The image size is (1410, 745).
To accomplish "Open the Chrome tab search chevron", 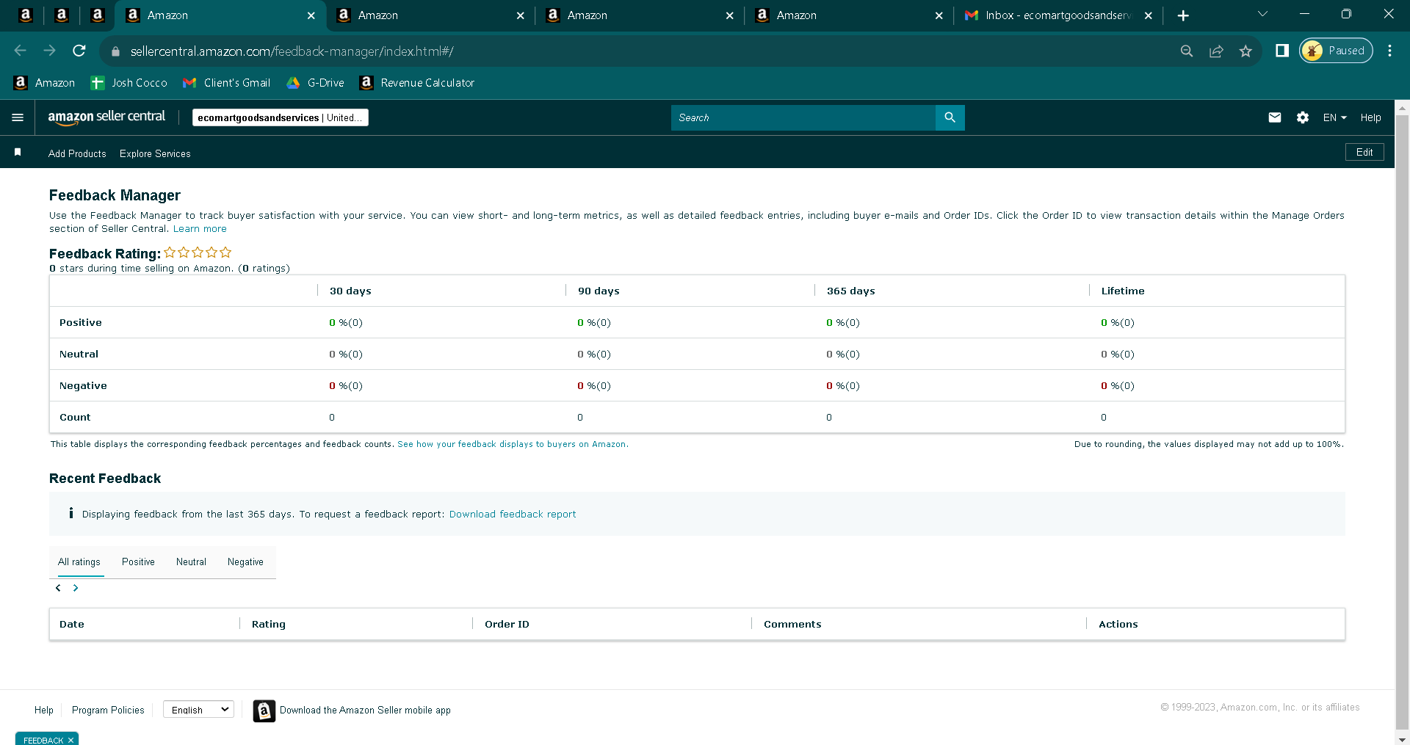I will pos(1262,14).
